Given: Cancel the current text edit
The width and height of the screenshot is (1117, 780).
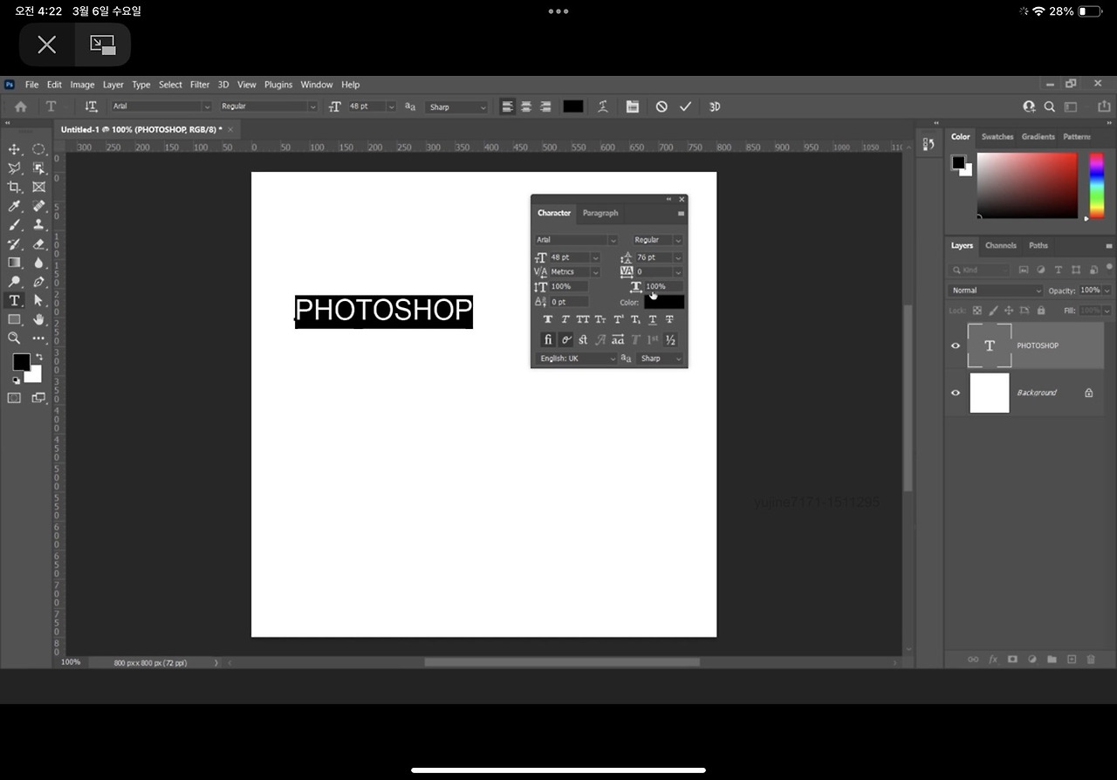Looking at the screenshot, I should tap(661, 106).
